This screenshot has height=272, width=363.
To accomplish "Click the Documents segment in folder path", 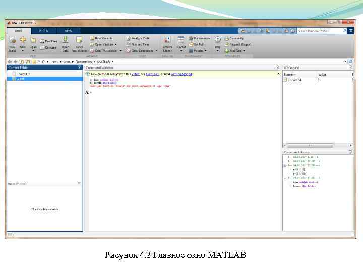I will pyautogui.click(x=84, y=62).
